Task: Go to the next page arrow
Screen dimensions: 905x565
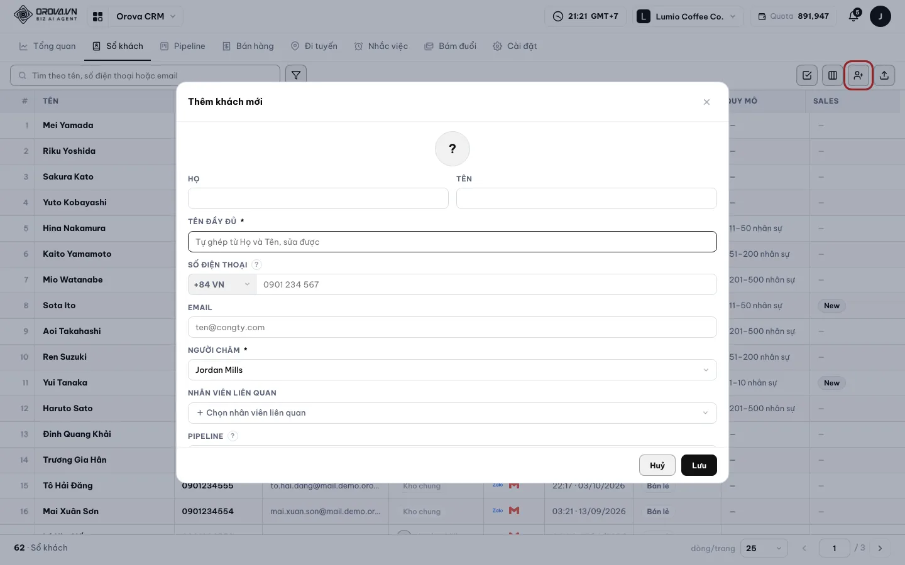Action: [x=880, y=548]
